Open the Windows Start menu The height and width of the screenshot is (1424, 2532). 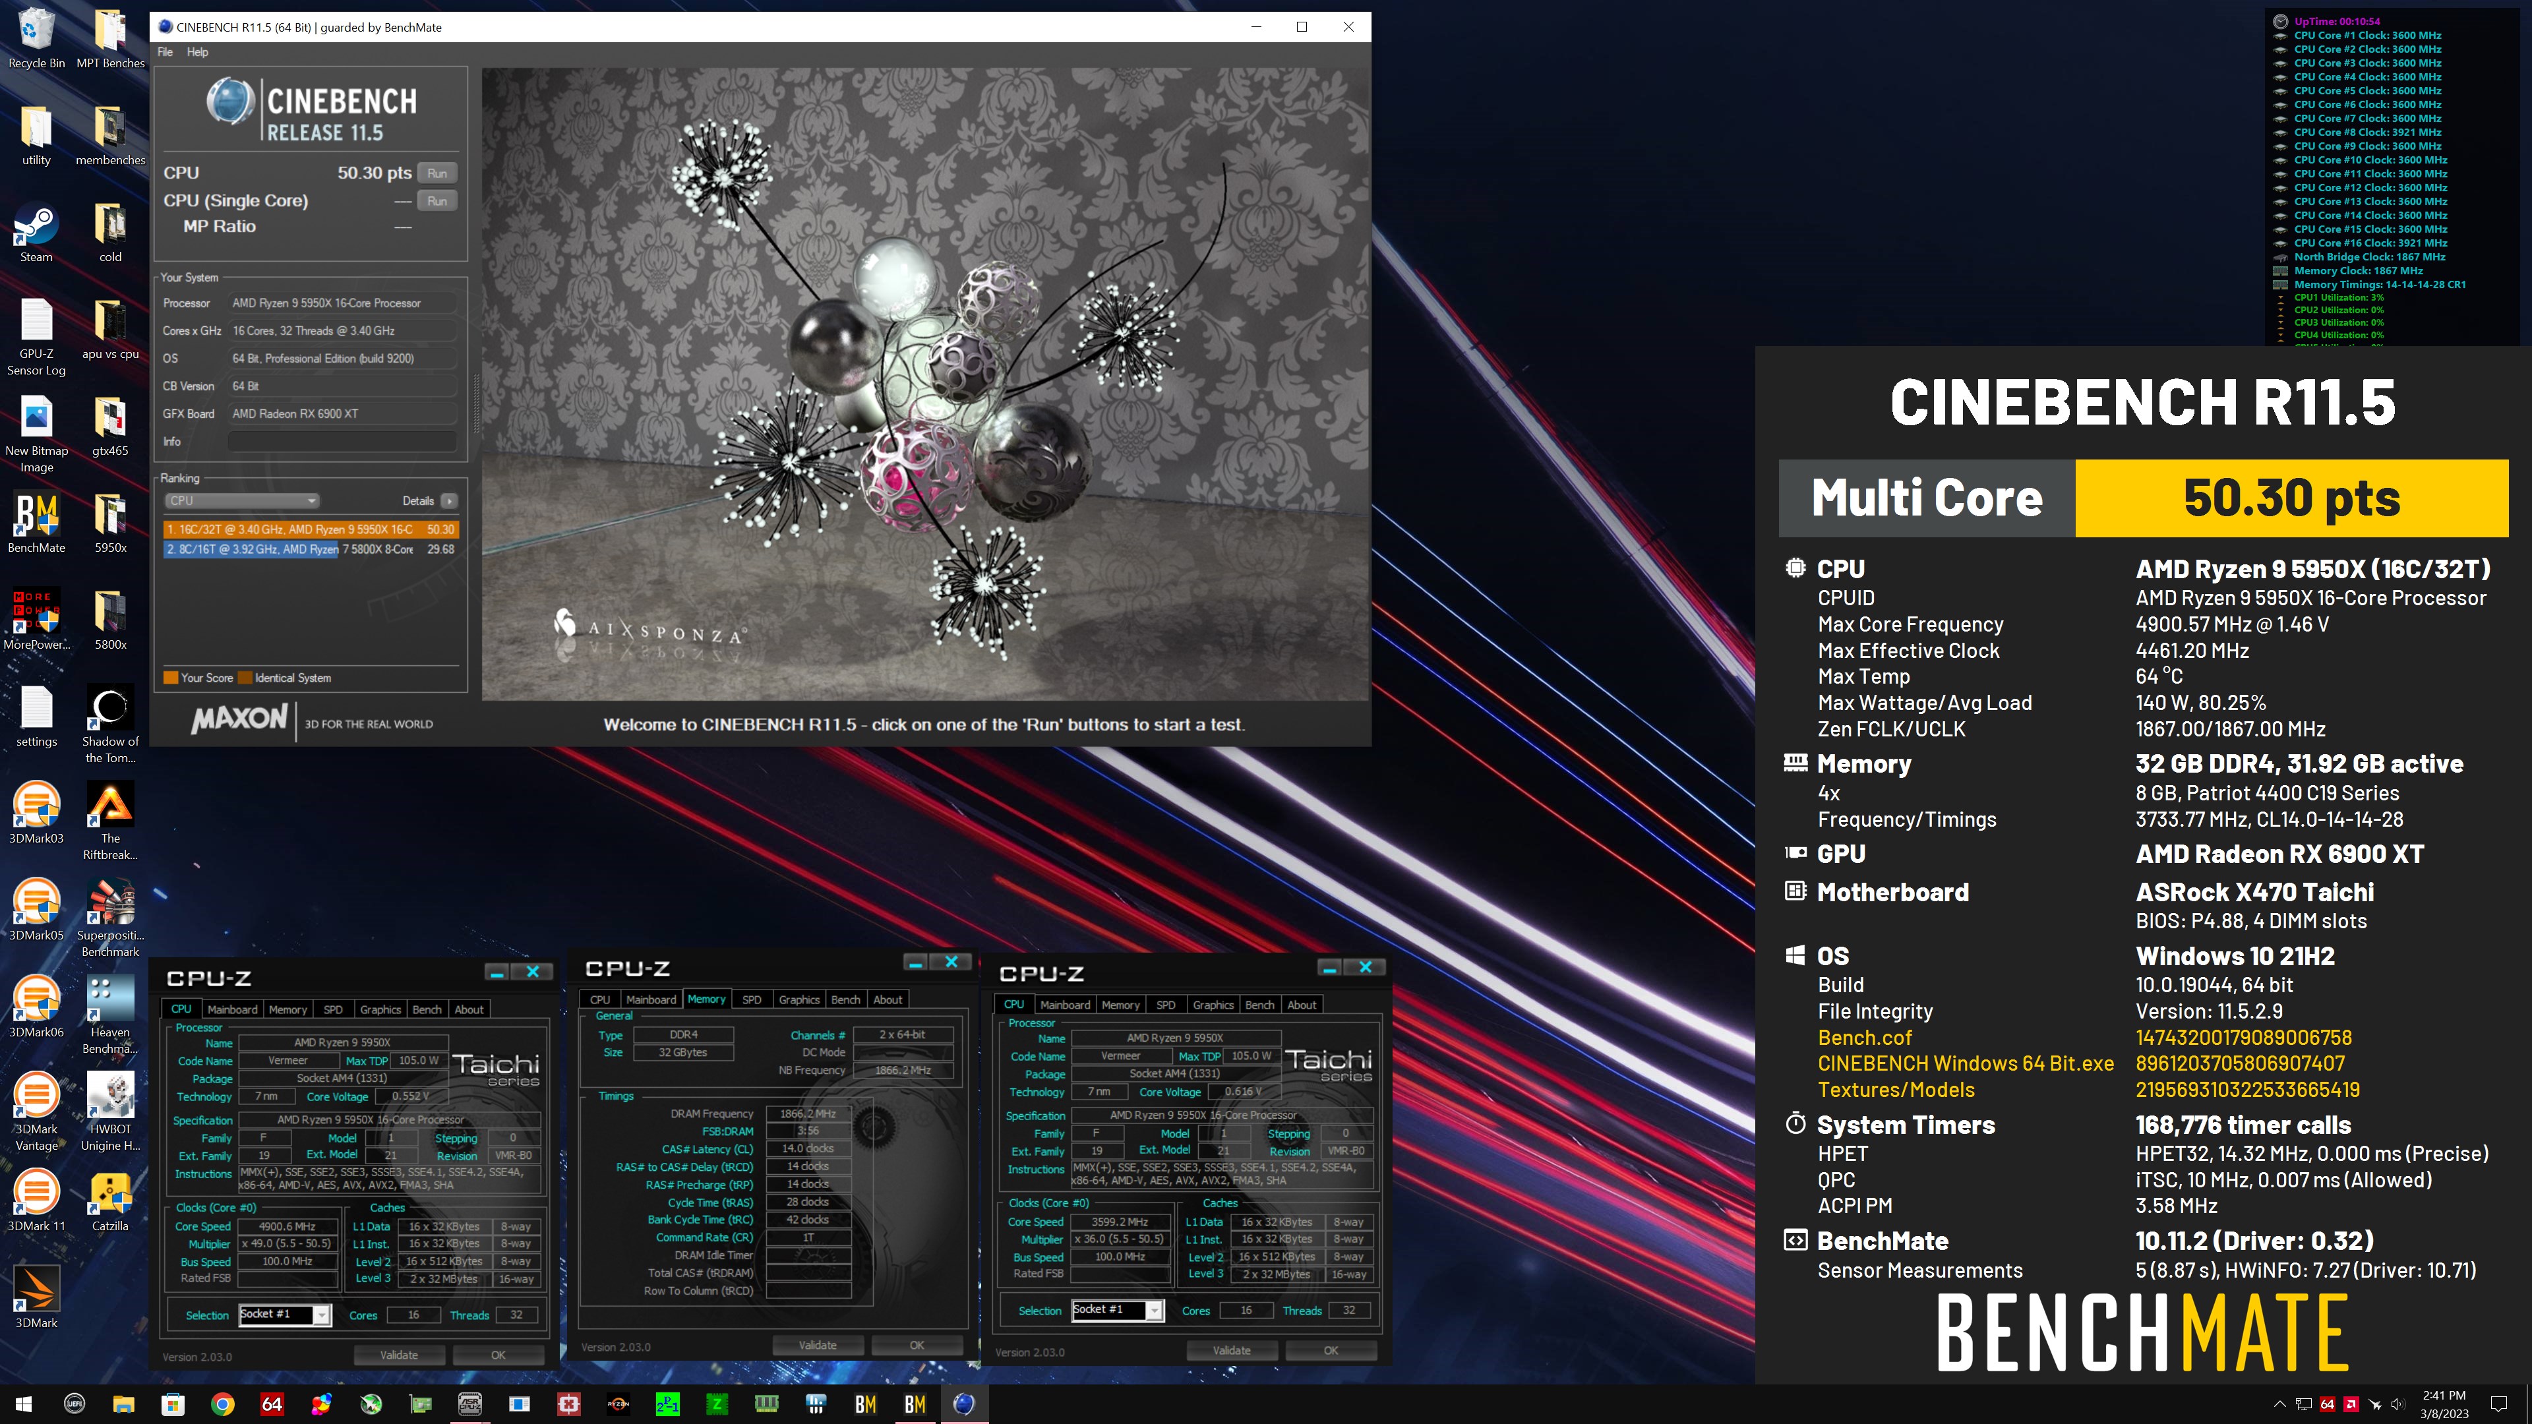(x=24, y=1404)
